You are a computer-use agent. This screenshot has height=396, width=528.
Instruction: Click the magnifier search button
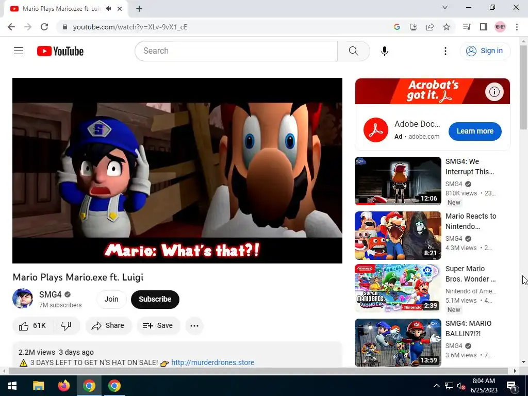354,51
